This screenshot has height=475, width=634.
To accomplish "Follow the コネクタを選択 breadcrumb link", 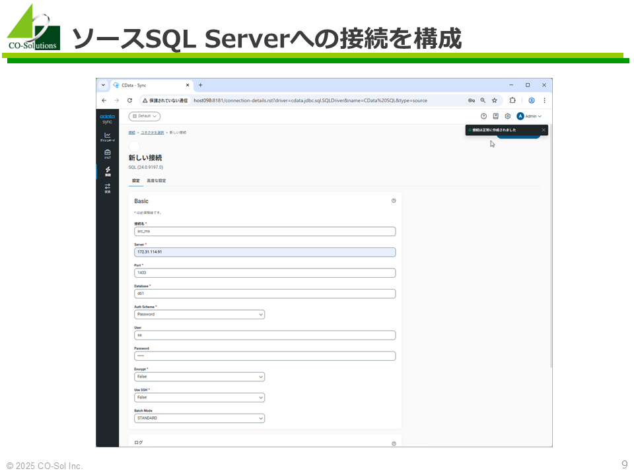I will click(x=153, y=133).
